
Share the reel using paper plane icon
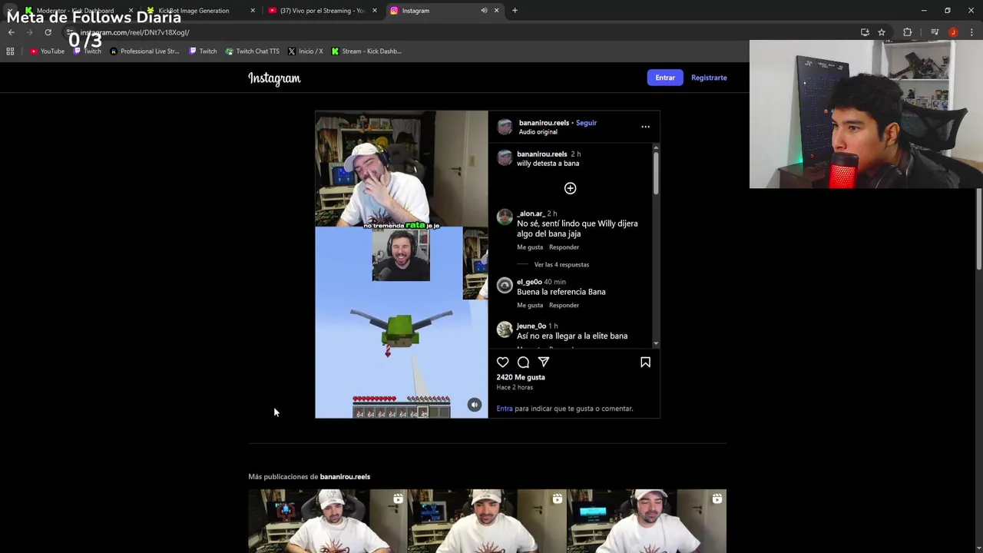pyautogui.click(x=544, y=362)
